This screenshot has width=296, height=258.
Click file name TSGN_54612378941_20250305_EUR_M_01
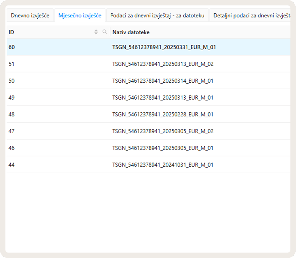click(163, 148)
